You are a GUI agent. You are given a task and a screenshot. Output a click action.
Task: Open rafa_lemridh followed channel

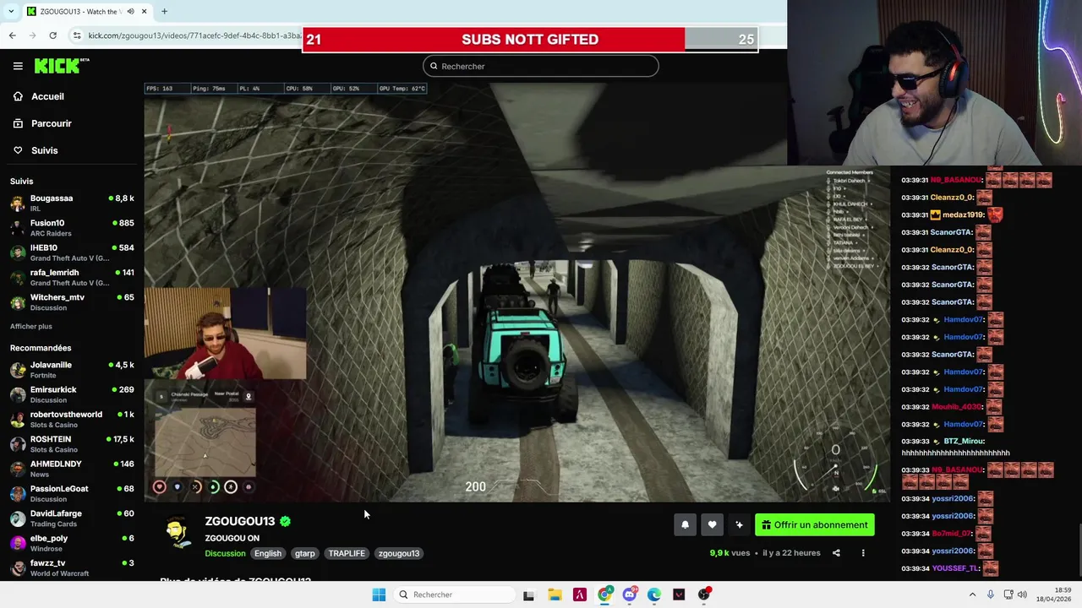[x=72, y=277]
